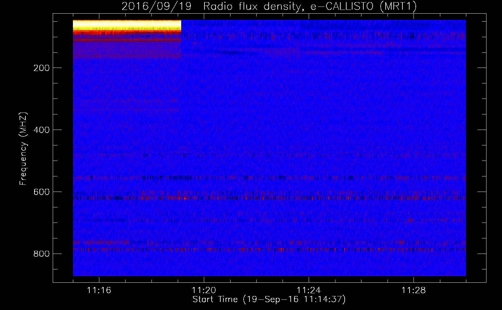Click the 'Frequency (MHZ)' axis label
The height and width of the screenshot is (310, 502).
[23, 149]
